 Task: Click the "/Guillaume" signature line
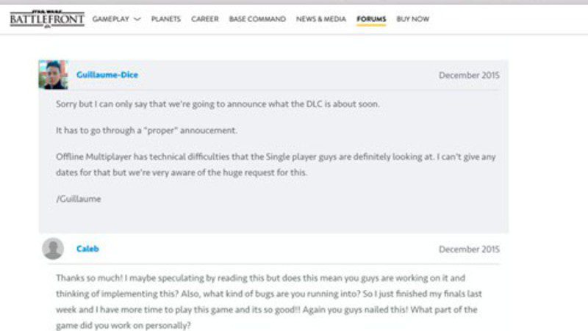(78, 198)
